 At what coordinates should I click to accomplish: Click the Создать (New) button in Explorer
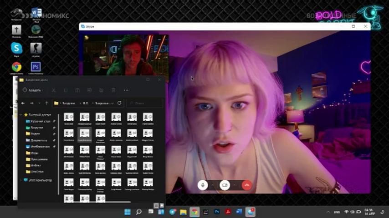click(32, 90)
